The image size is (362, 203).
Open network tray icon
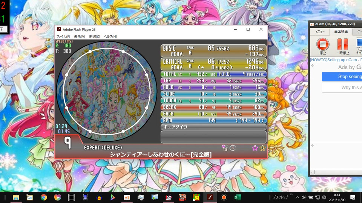[318, 197]
